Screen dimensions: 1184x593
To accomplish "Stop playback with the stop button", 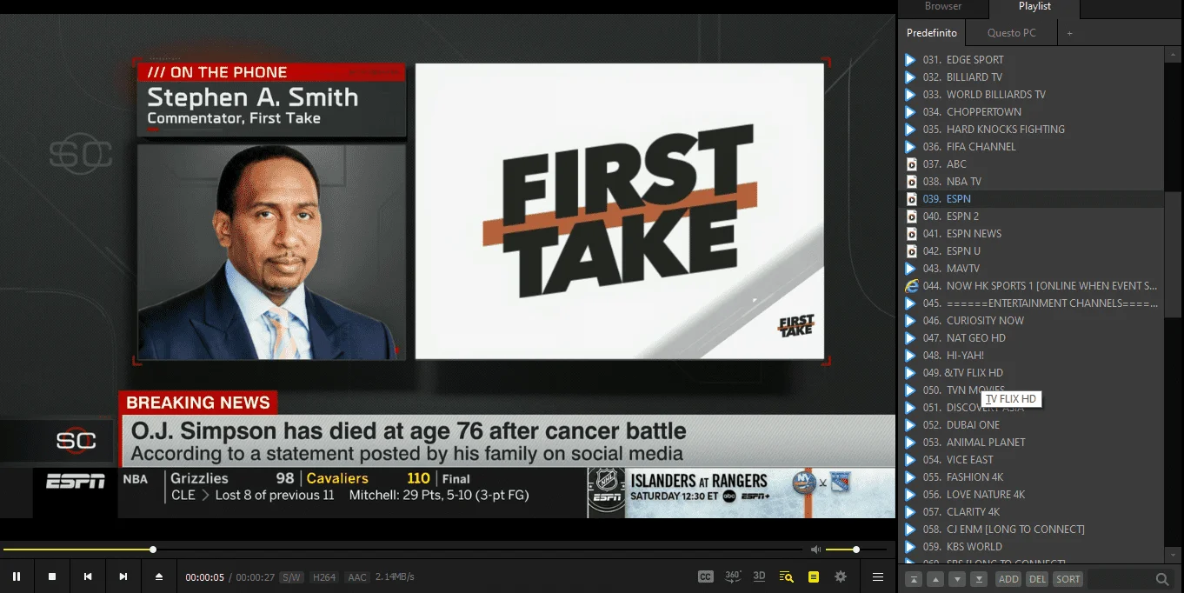I will tap(52, 576).
